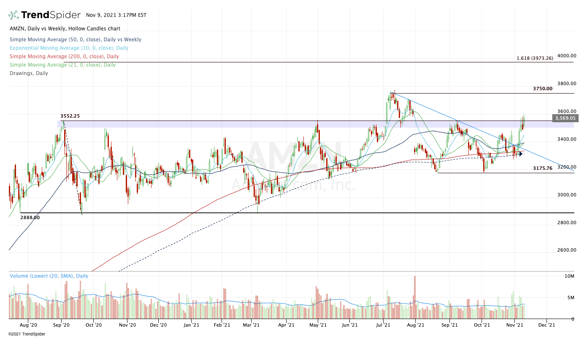587x338 pixels.
Task: Click the Apr '21 date axis label
Action: (x=287, y=325)
